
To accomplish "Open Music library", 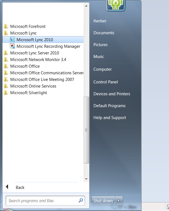I will pos(99,57).
